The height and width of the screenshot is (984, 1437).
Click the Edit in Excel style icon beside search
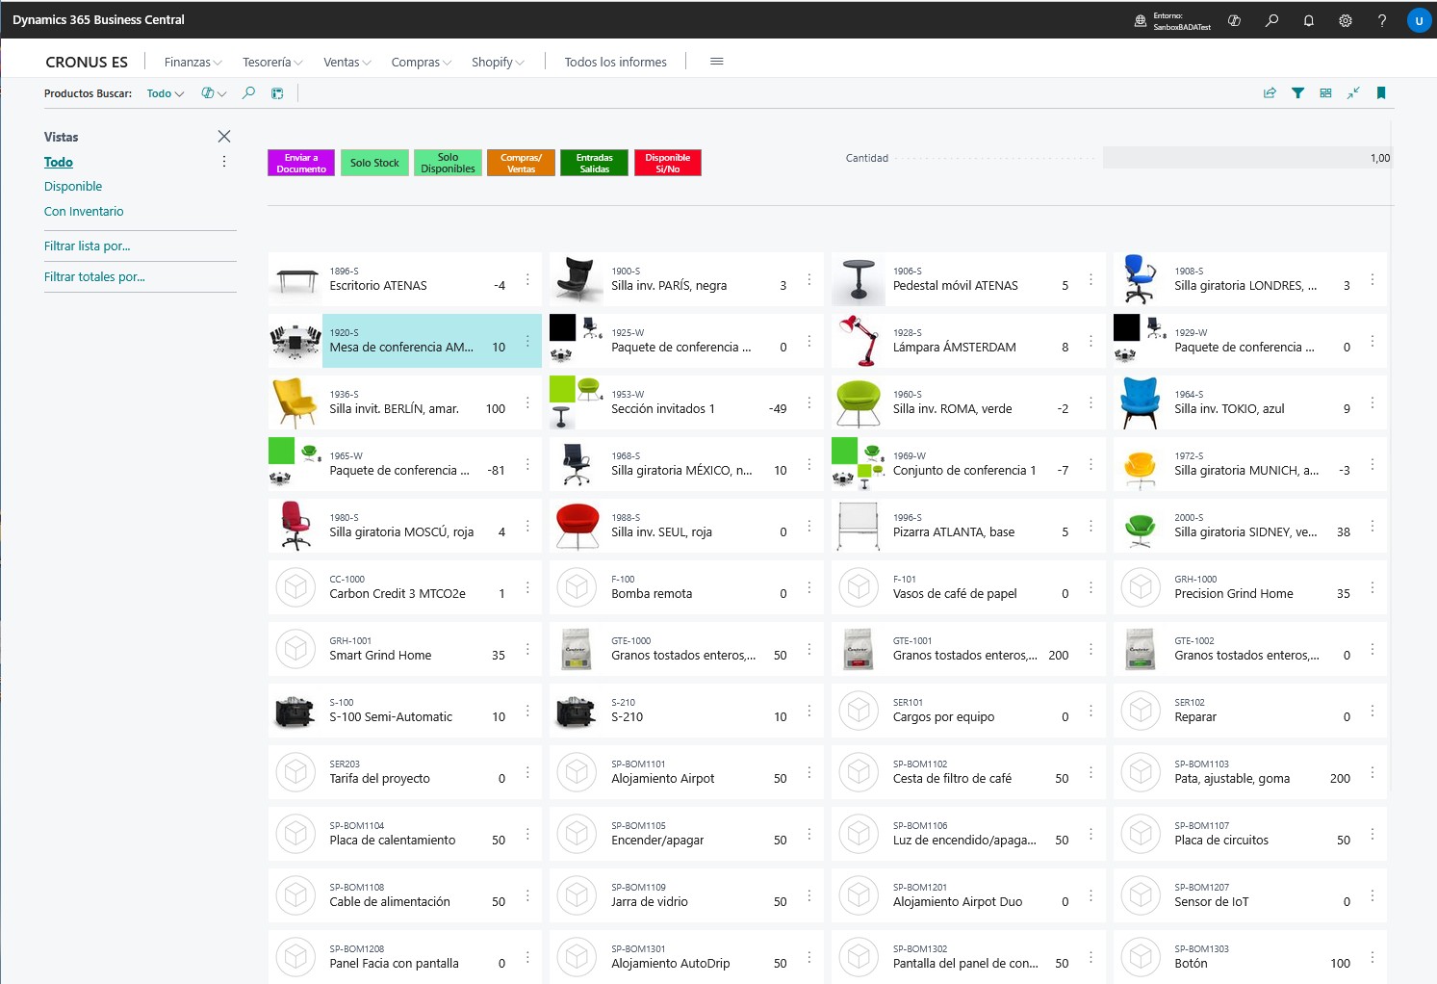pos(277,93)
